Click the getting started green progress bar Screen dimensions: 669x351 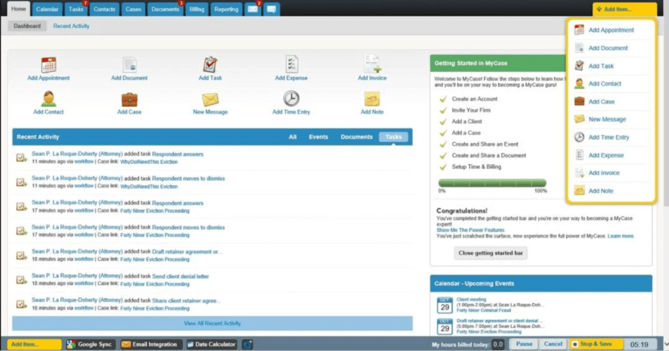point(493,183)
